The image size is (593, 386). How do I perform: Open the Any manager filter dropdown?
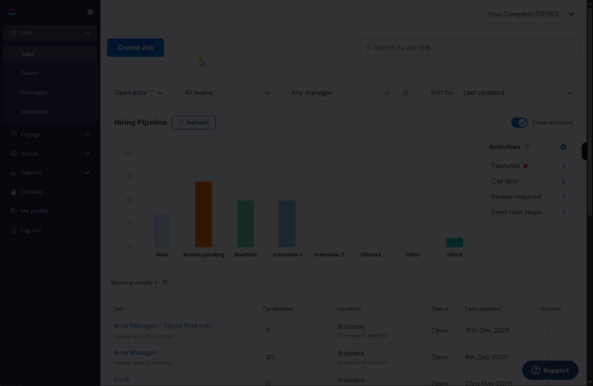point(341,93)
